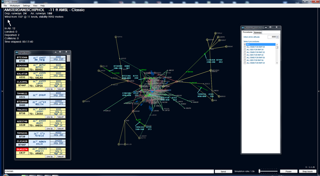Select the REDFA waypoint circle on radar

[83, 101]
